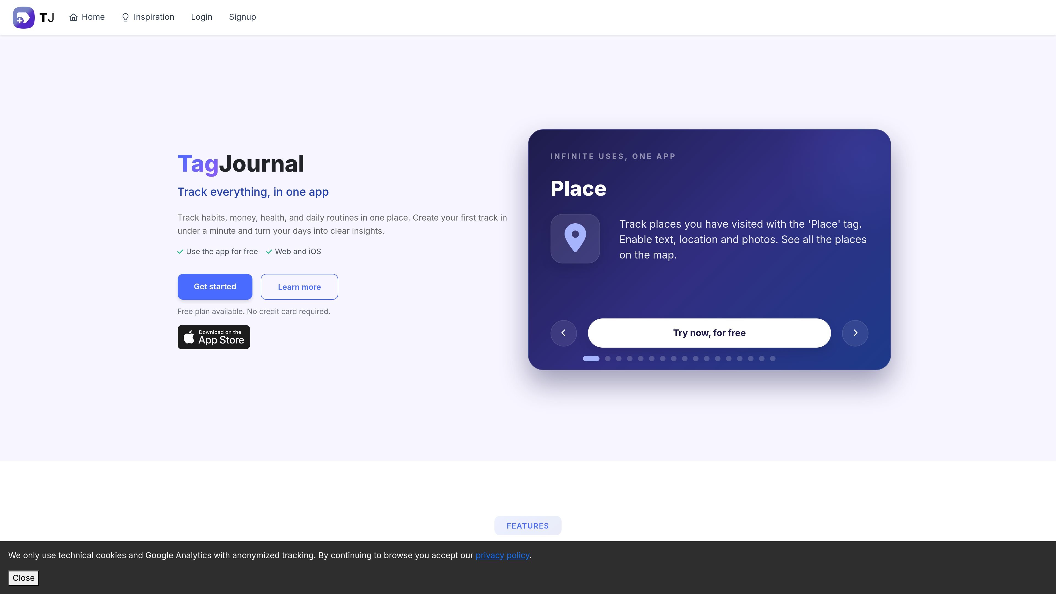Click 'Free plan available' note text
The width and height of the screenshot is (1056, 594).
[x=254, y=312]
